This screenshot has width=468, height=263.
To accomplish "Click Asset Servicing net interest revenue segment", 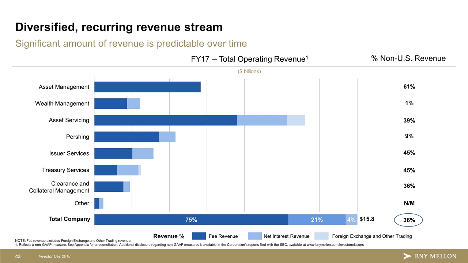I will [262, 120].
